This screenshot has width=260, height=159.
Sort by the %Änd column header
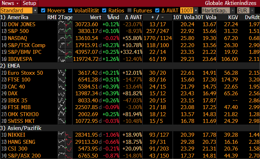(x=113, y=17)
